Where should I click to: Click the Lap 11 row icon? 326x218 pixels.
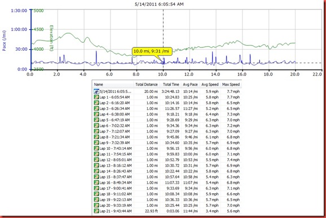(96, 154)
